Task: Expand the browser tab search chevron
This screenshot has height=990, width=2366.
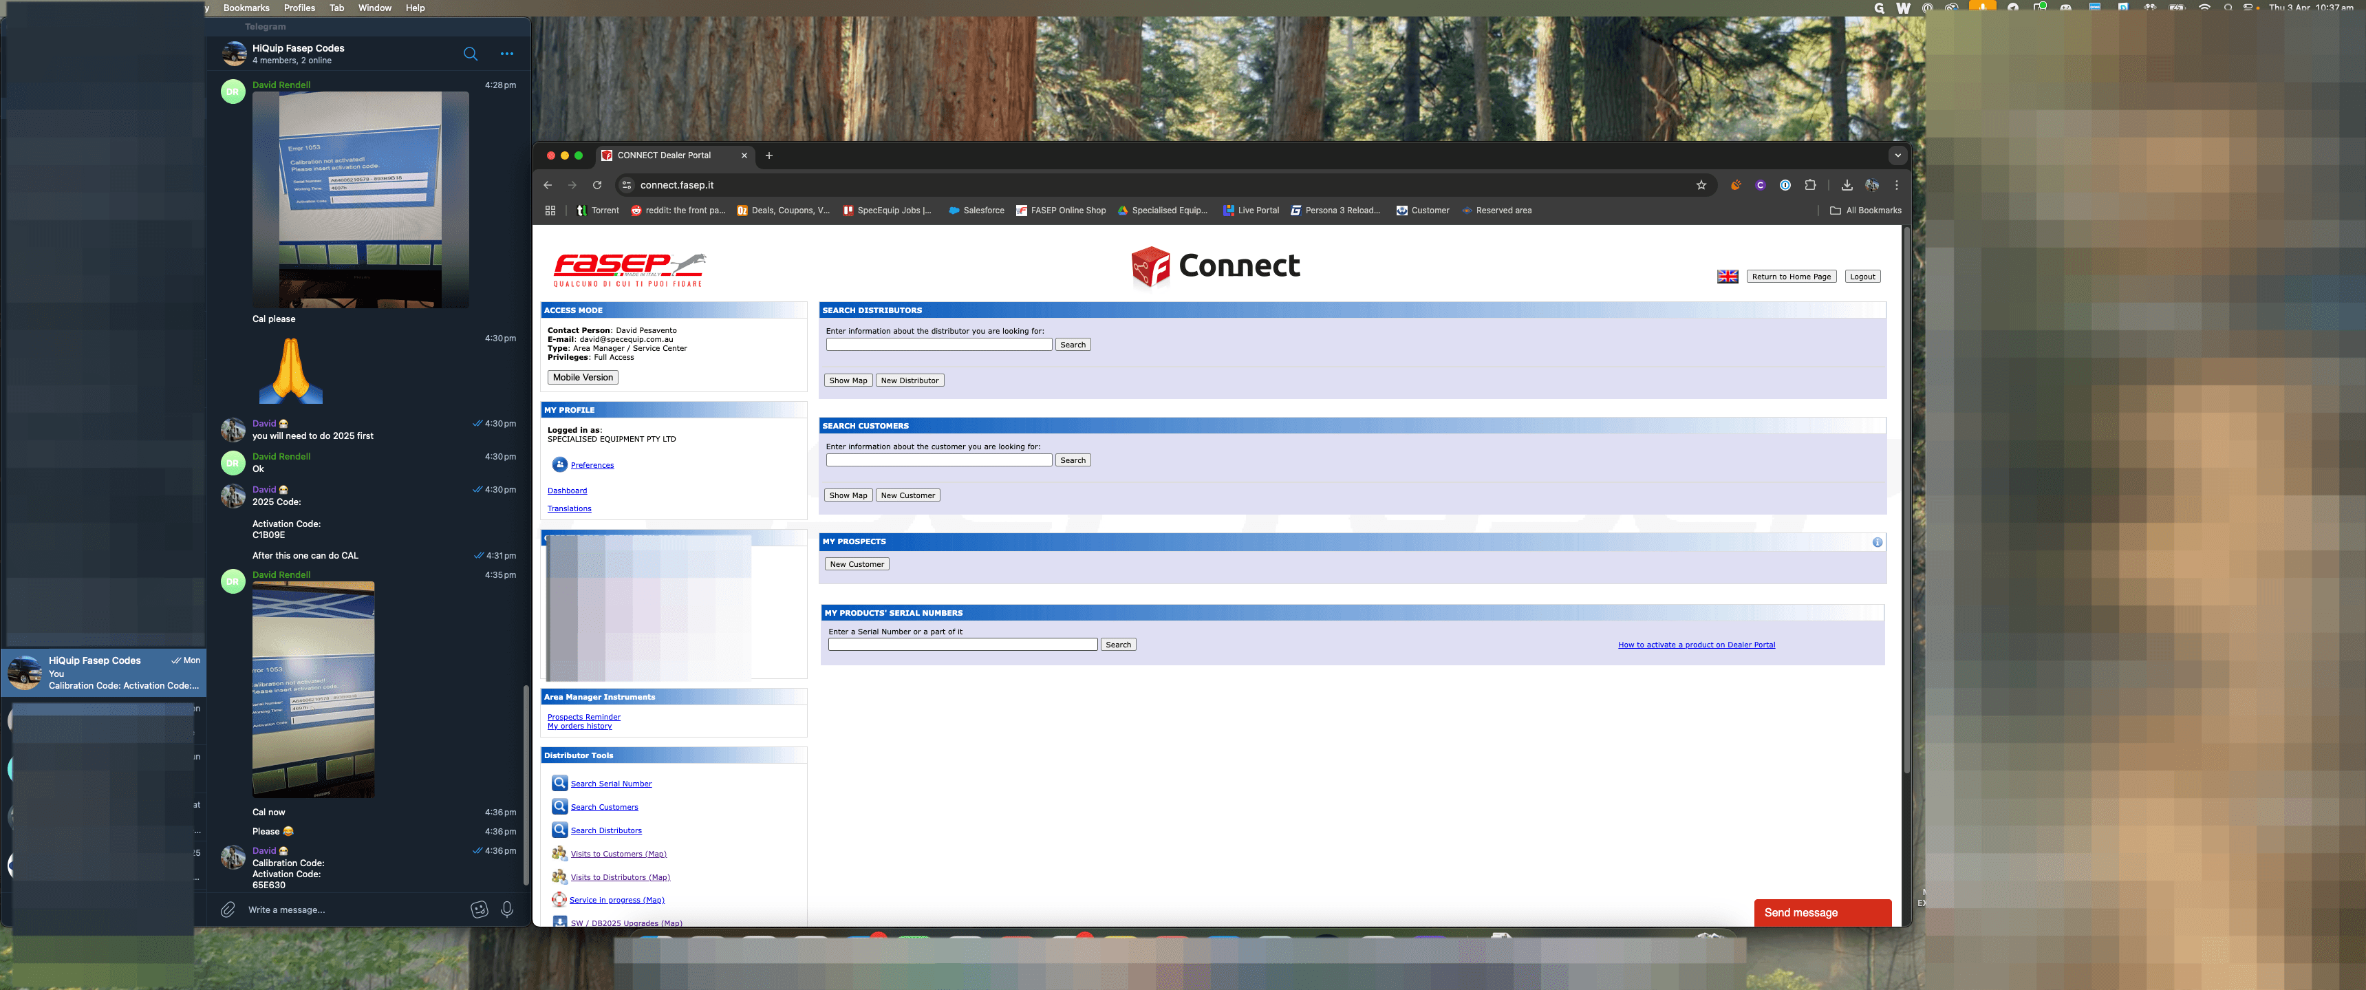Action: [x=1897, y=155]
